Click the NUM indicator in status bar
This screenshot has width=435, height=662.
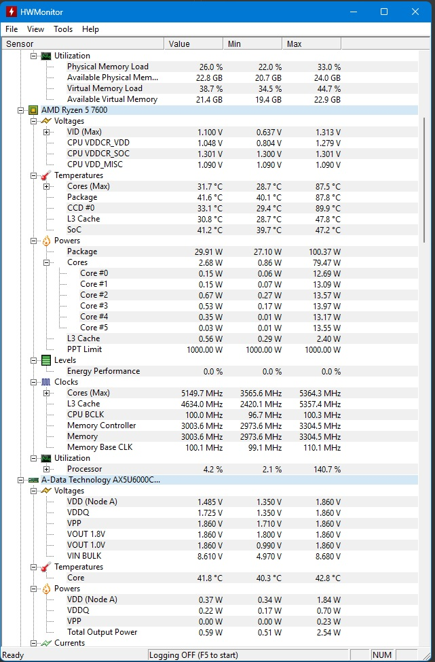coord(382,655)
